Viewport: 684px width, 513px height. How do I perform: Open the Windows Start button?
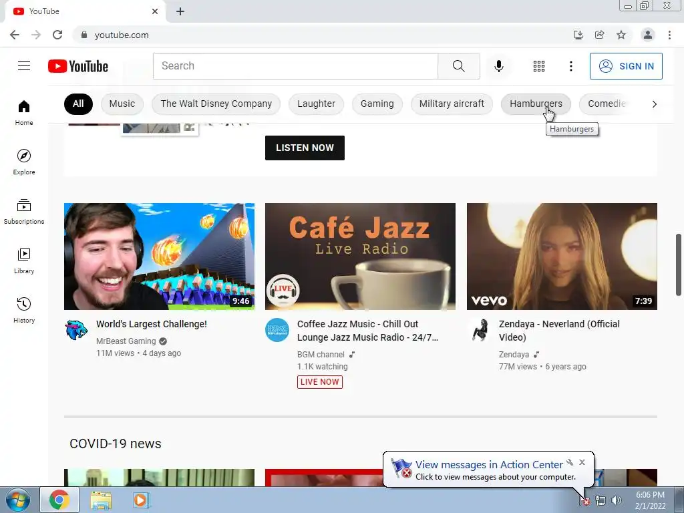pyautogui.click(x=18, y=500)
